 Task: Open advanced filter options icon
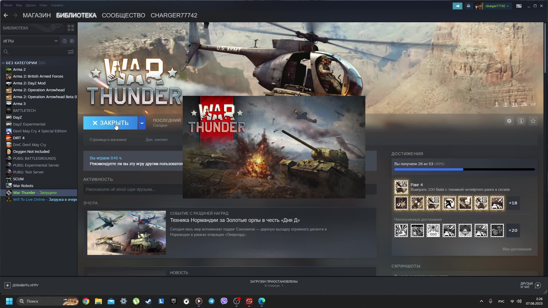point(70,52)
